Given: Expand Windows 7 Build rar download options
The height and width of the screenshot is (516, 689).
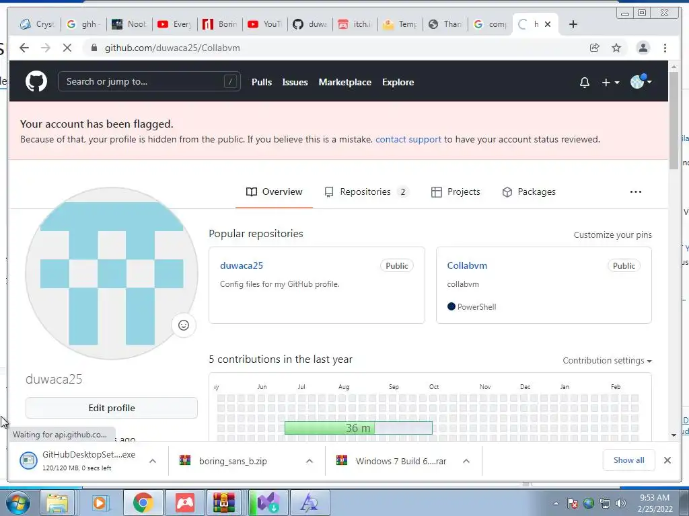Looking at the screenshot, I should (466, 461).
